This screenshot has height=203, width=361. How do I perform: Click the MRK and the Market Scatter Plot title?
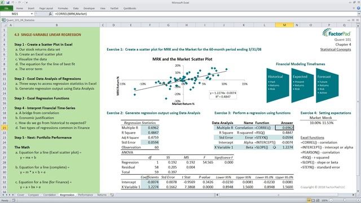[x=182, y=59]
